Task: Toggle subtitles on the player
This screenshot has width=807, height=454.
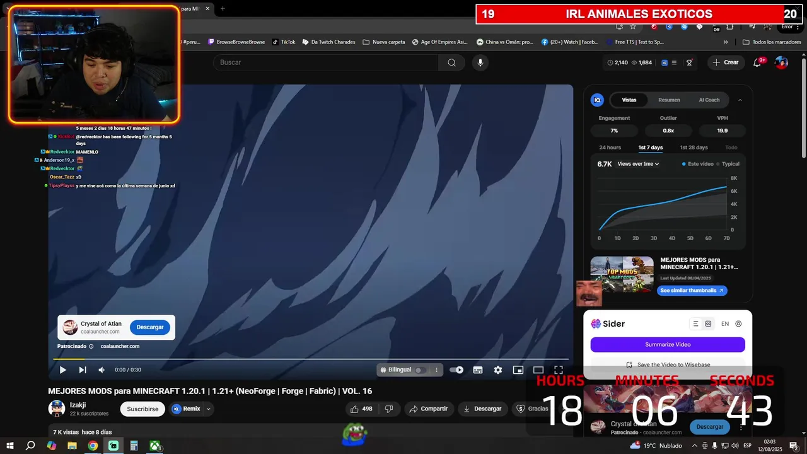Action: click(x=478, y=370)
